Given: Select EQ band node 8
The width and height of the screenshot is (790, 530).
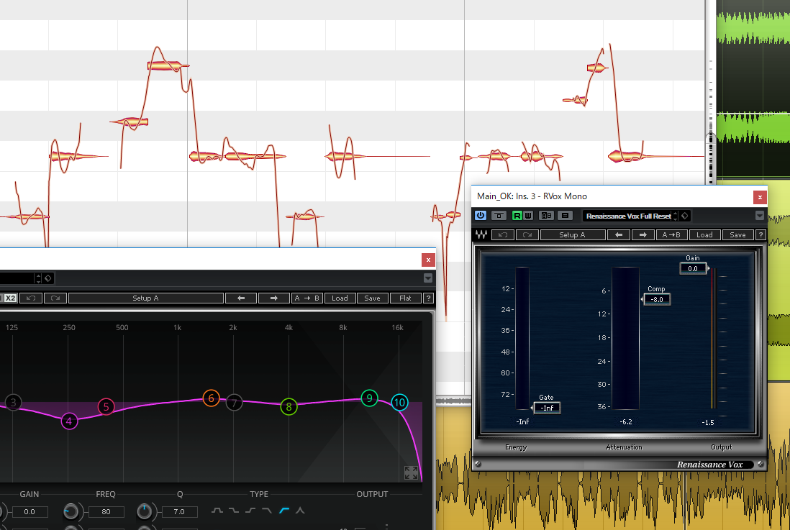Looking at the screenshot, I should [x=289, y=406].
